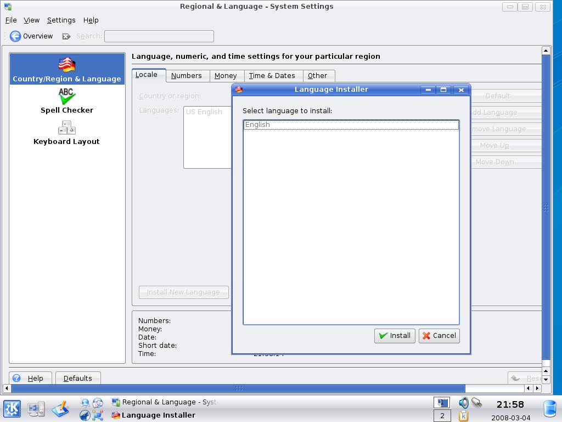Click in the Search input field
The image size is (562, 422).
tap(159, 36)
